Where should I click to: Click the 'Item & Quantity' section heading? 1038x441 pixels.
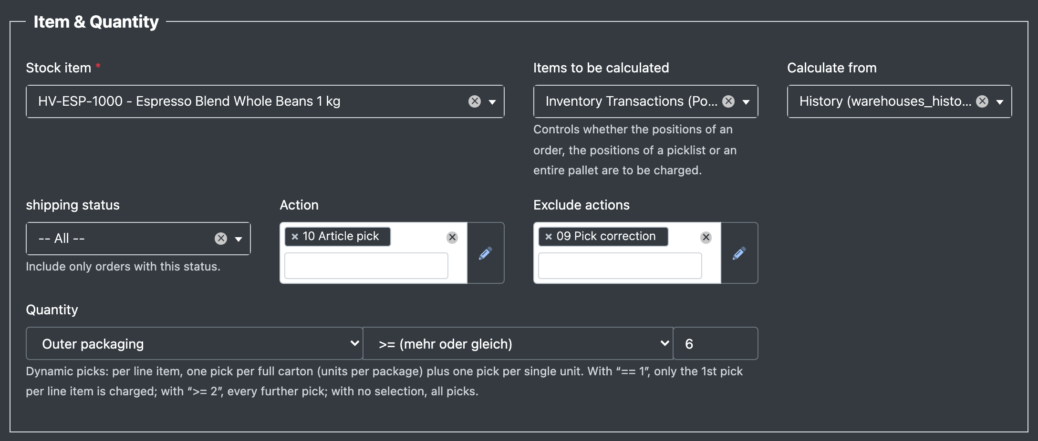pyautogui.click(x=96, y=22)
